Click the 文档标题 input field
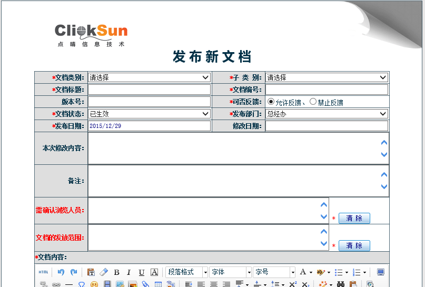Screen dimensions: 425x287 click(149, 90)
